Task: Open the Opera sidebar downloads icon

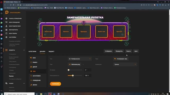Action: coord(1,61)
